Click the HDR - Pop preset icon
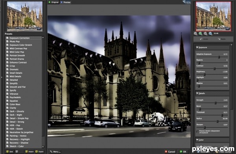Viewport: 236px width, 154px height. pos(7,125)
